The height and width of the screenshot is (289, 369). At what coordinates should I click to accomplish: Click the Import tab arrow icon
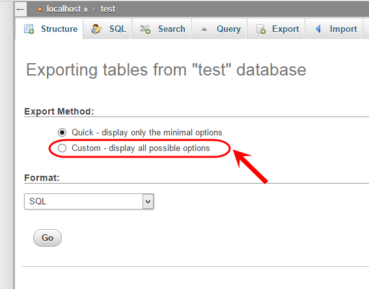(x=318, y=29)
